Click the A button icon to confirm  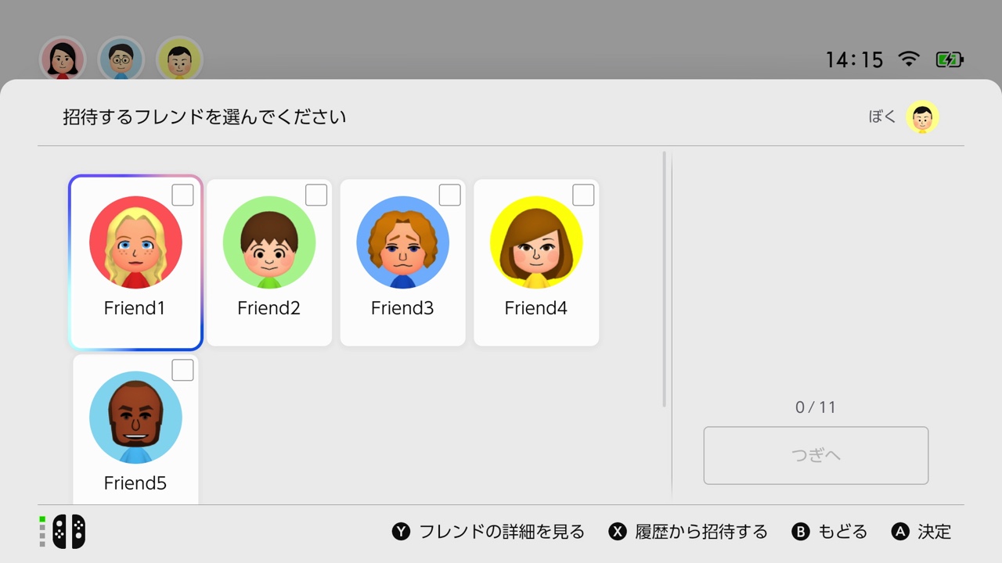[x=900, y=532]
